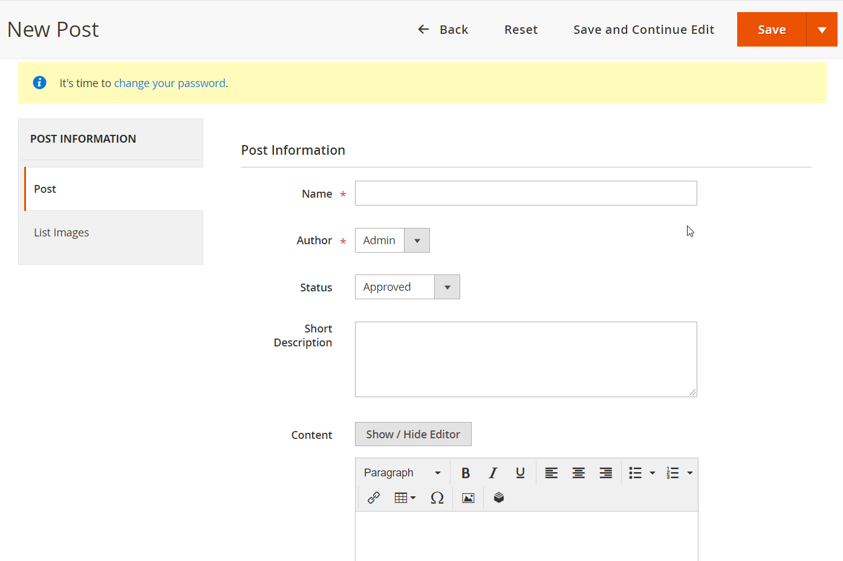Toggle bold formatting in editor

[x=466, y=473]
